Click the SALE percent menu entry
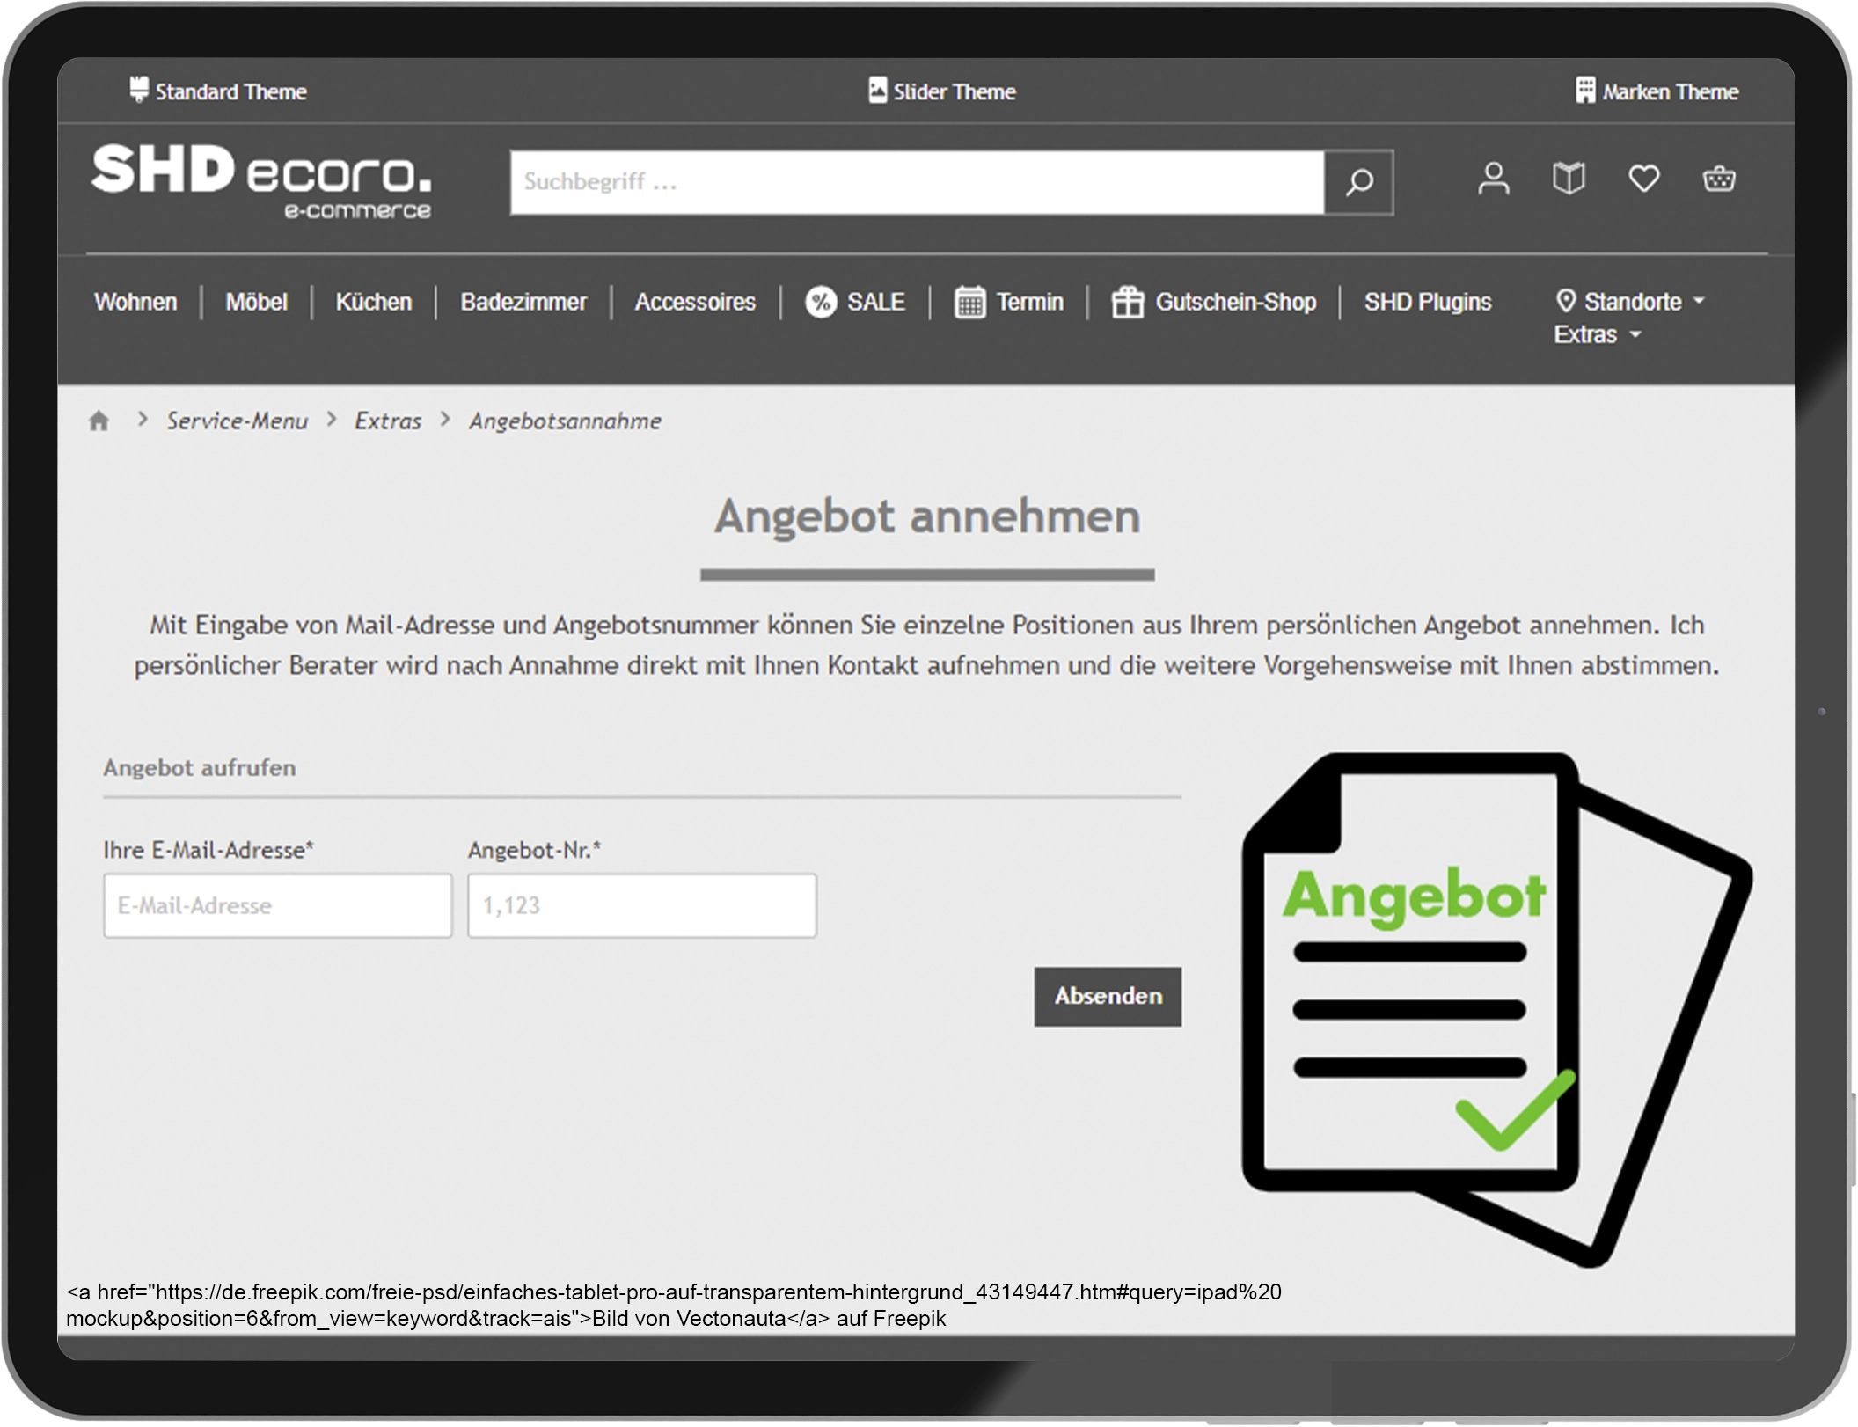This screenshot has height=1427, width=1858. pyautogui.click(x=855, y=303)
